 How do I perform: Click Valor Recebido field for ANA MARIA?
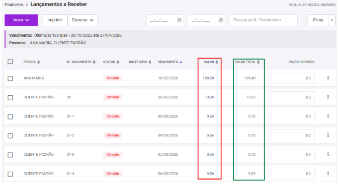pyautogui.click(x=292, y=78)
